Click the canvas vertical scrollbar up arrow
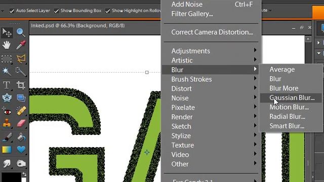Image resolution: width=324 pixels, height=182 pixels. point(308,39)
